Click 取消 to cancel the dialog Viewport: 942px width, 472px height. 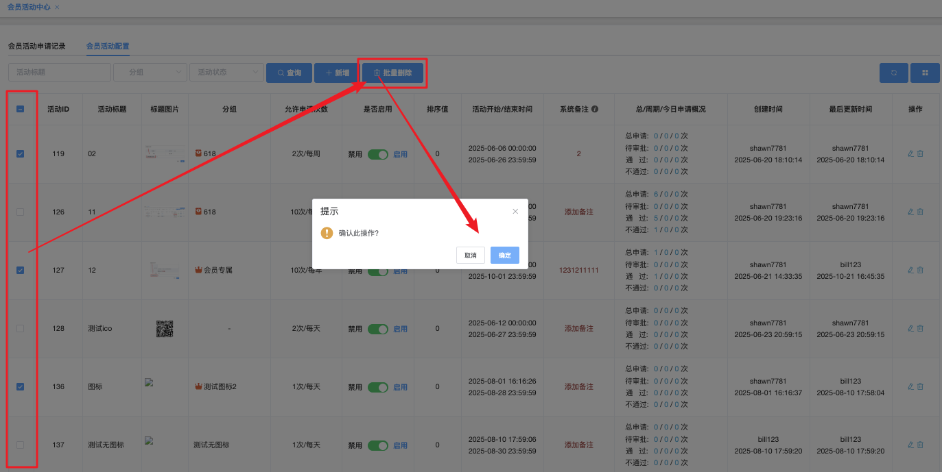click(470, 255)
